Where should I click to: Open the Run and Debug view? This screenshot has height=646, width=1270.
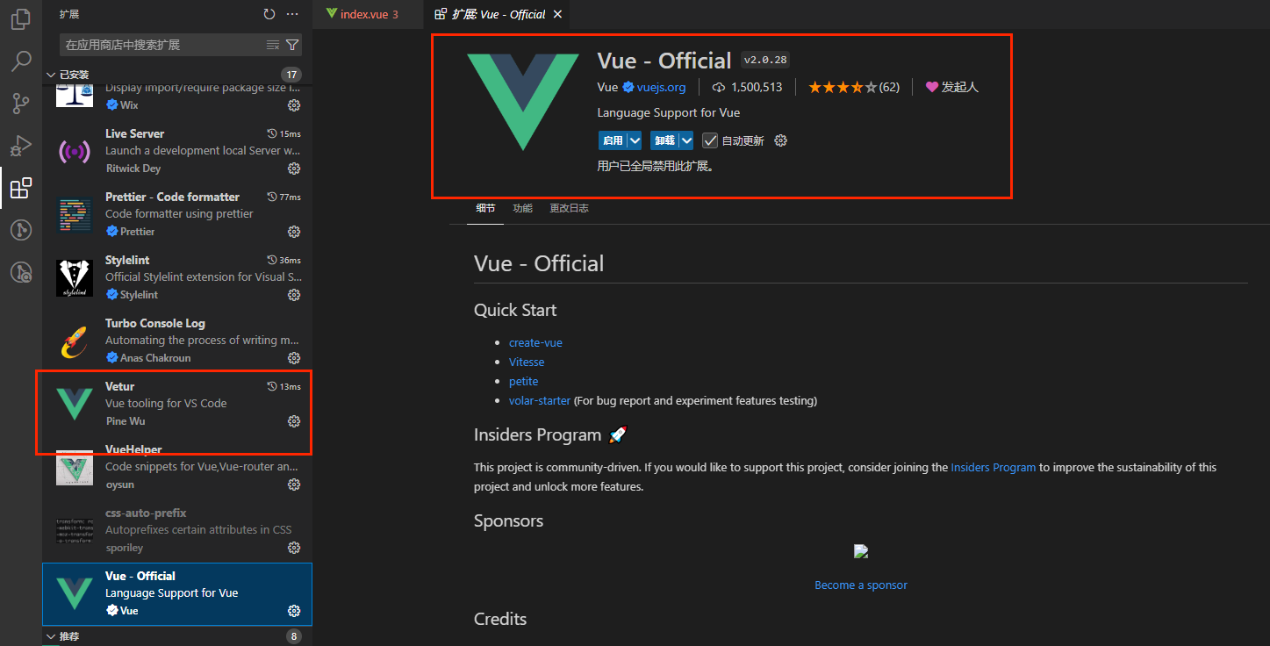(x=19, y=146)
